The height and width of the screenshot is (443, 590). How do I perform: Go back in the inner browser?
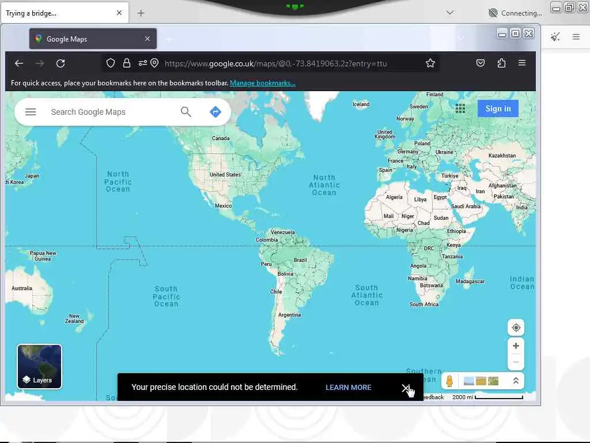tap(19, 63)
